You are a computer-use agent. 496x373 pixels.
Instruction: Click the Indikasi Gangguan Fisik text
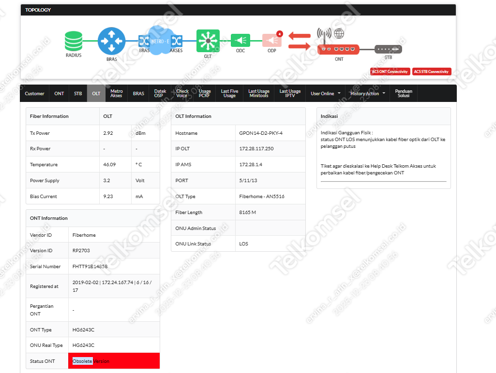346,133
